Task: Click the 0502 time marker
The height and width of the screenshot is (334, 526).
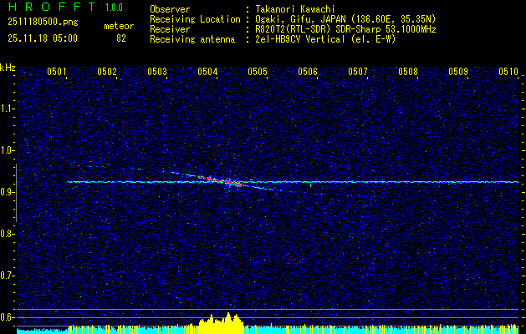Action: pos(106,71)
